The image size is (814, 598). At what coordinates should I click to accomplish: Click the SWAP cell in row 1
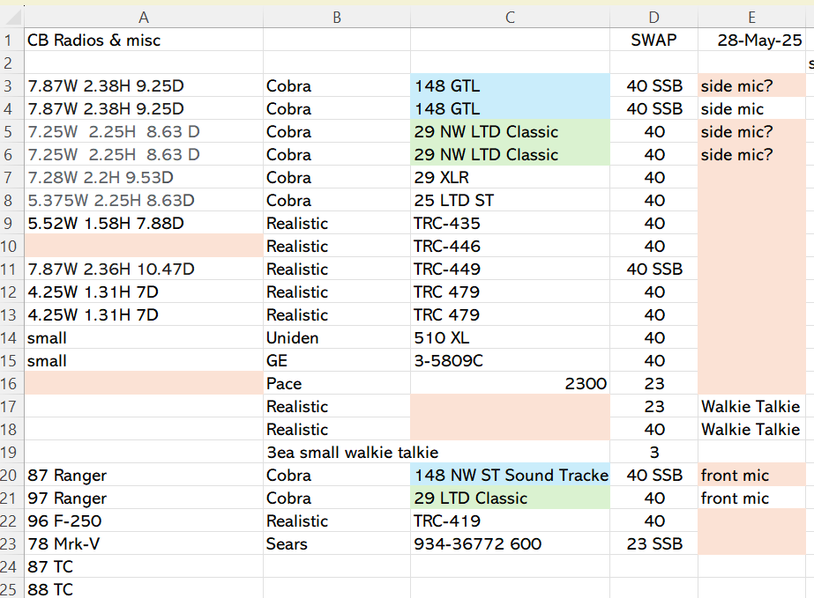(653, 41)
